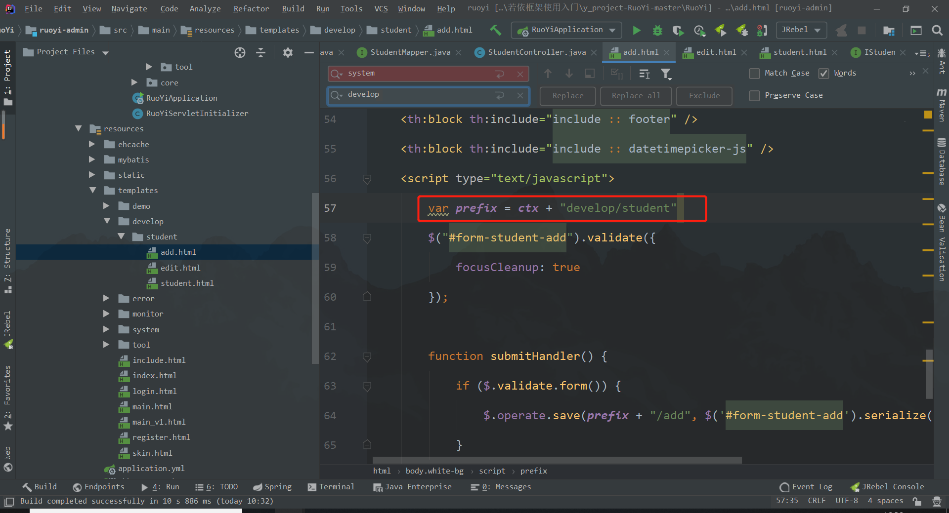This screenshot has height=513, width=949.
Task: Open the Navigate menu
Action: click(129, 9)
